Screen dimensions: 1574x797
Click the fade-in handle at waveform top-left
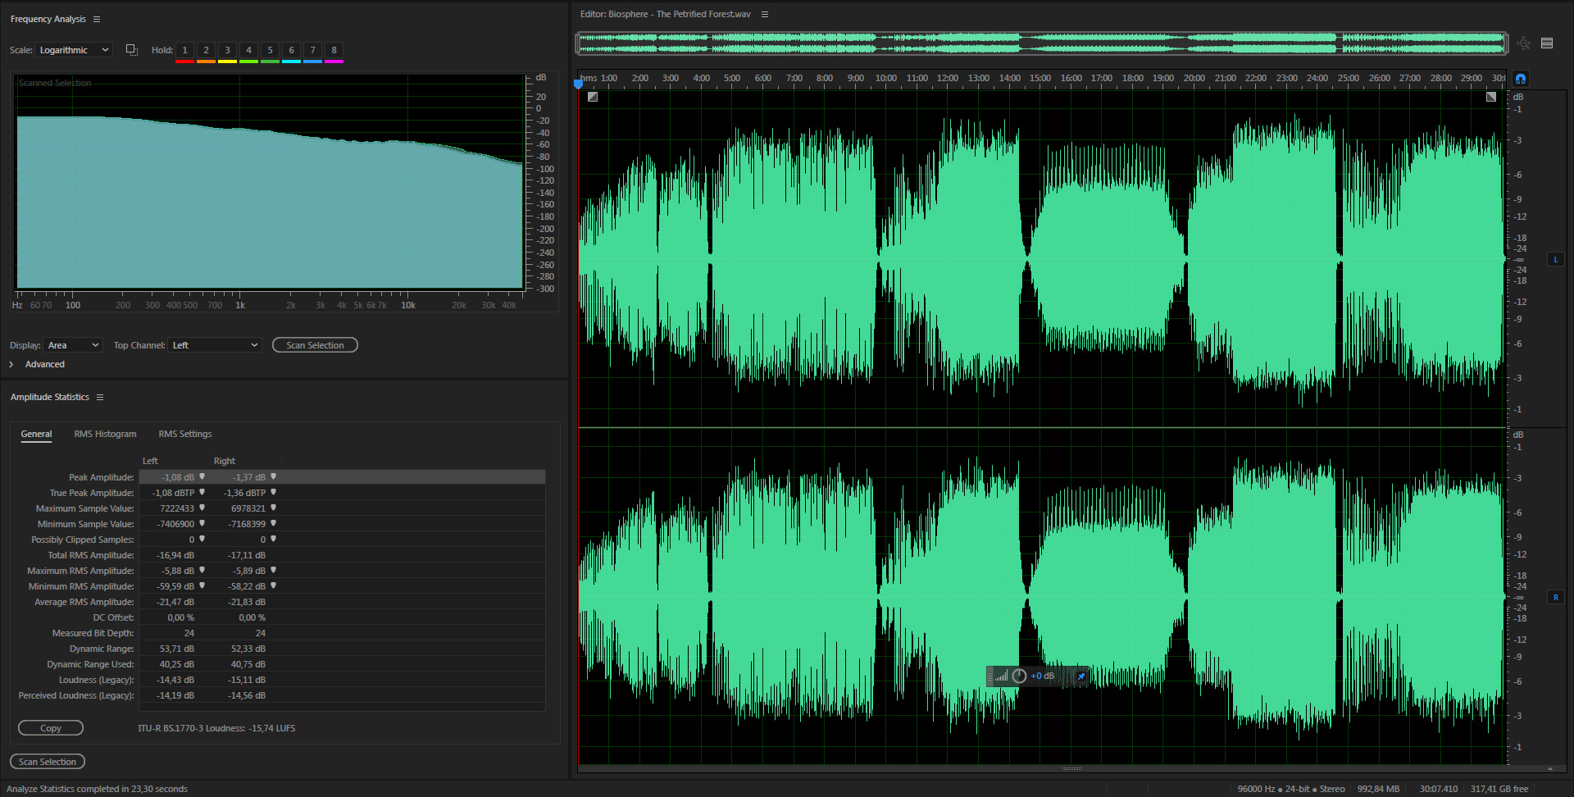point(593,97)
